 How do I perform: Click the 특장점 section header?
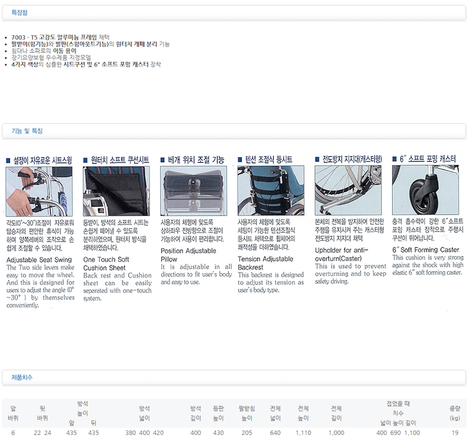point(20,13)
